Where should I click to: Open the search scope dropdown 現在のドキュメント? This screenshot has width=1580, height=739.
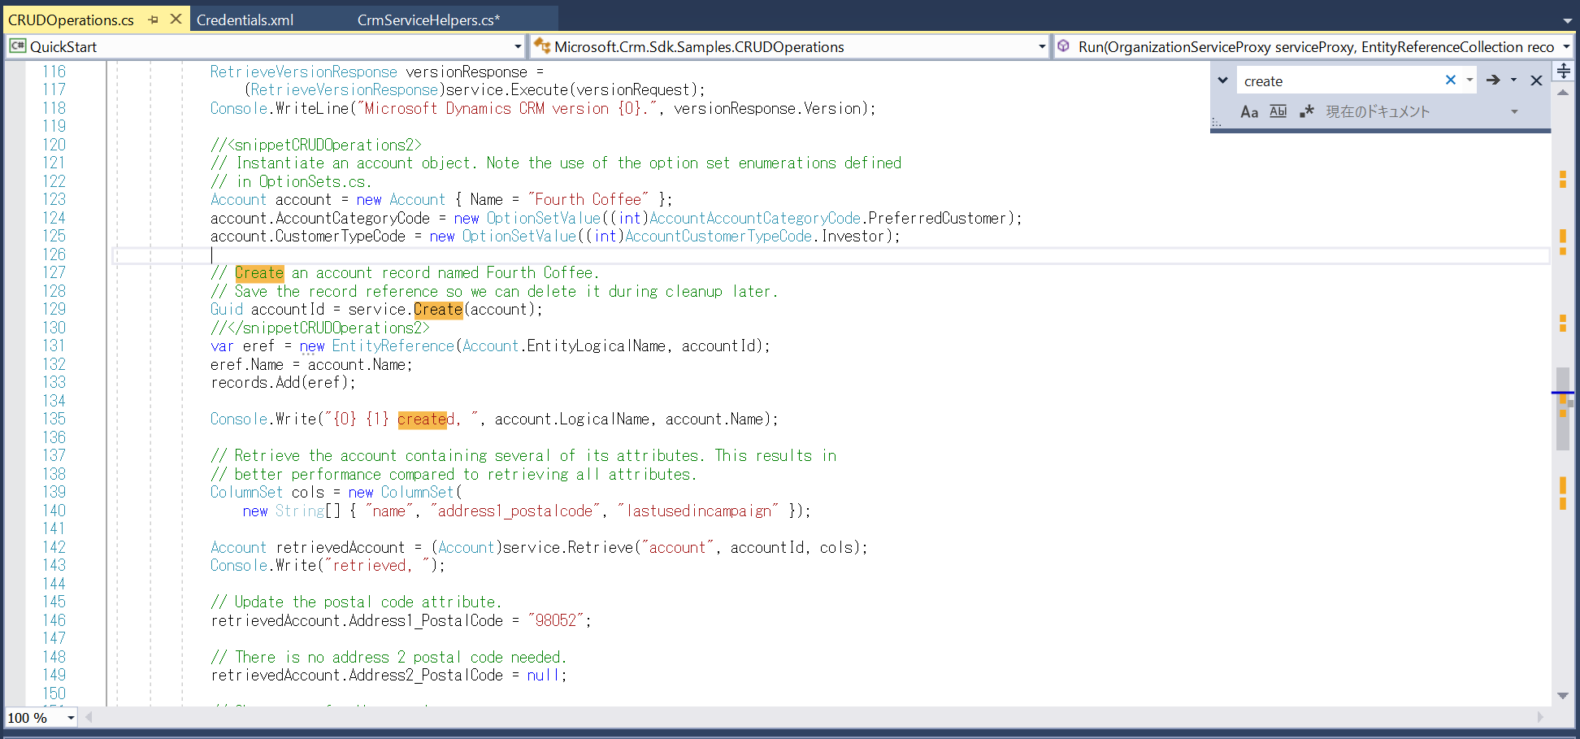coord(1513,111)
